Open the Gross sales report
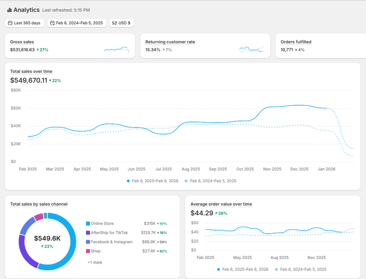 (22, 42)
